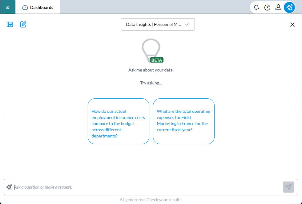302x204 pixels.
Task: Open the help question mark icon
Action: pyautogui.click(x=267, y=7)
